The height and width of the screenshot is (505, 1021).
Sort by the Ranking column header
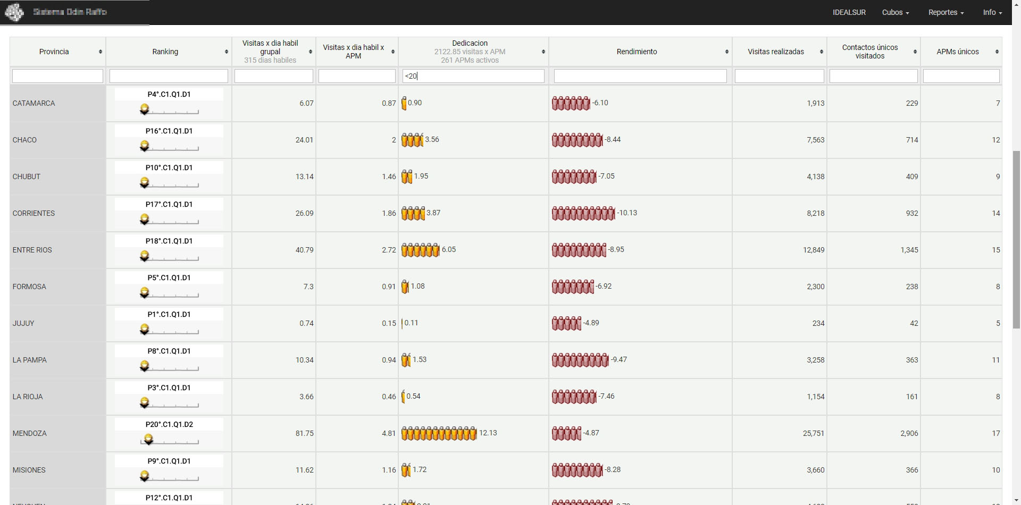point(169,52)
